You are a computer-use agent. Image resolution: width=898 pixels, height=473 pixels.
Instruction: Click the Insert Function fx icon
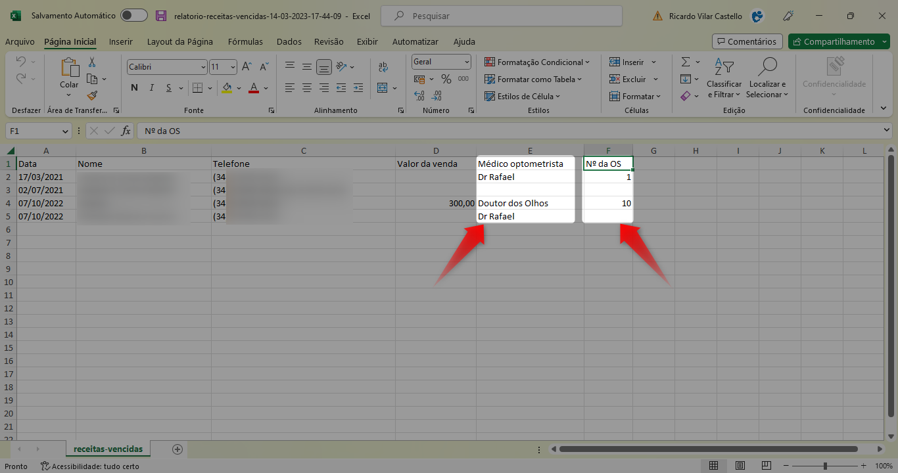(x=126, y=131)
